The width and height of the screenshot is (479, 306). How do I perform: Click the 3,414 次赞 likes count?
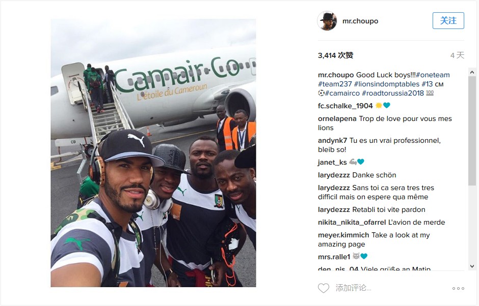tap(335, 55)
